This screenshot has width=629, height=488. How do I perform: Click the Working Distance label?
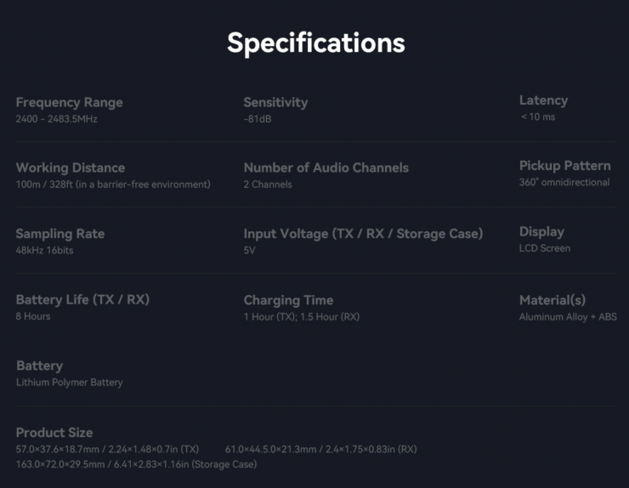pos(70,167)
